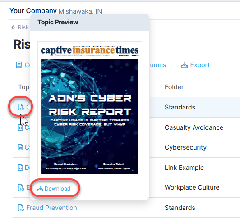Click the PDF icon in Workplace Culture row
This screenshot has width=240, height=218.
21,187
